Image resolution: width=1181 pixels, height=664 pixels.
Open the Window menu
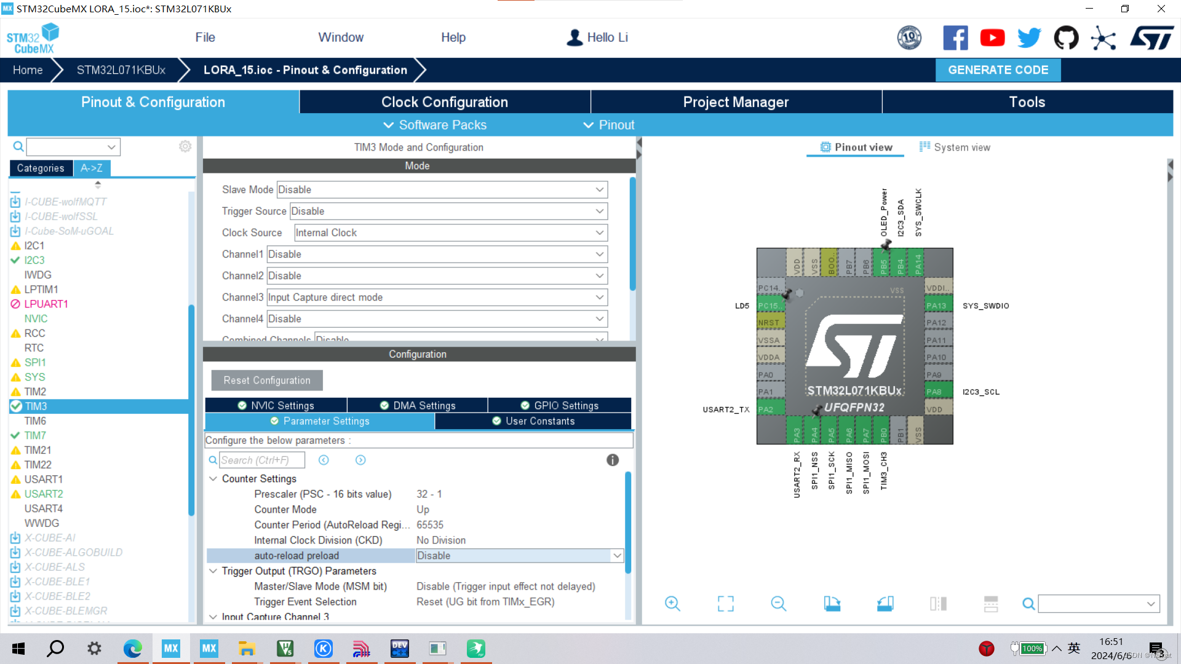341,38
